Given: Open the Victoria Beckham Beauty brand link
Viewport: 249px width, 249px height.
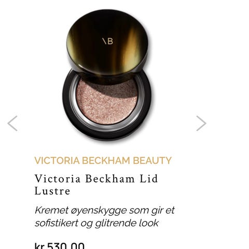Looking at the screenshot, I should (103, 160).
